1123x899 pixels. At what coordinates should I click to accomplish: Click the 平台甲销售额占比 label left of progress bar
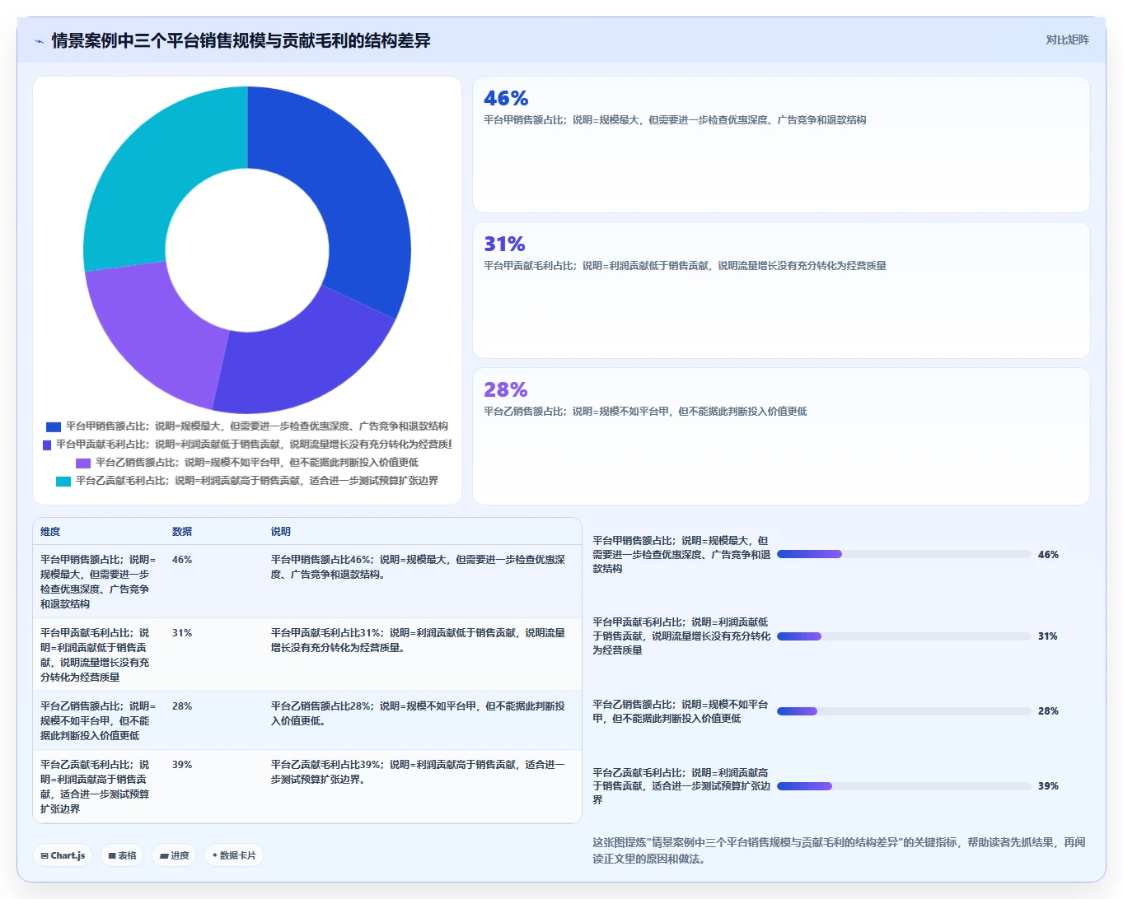[681, 555]
